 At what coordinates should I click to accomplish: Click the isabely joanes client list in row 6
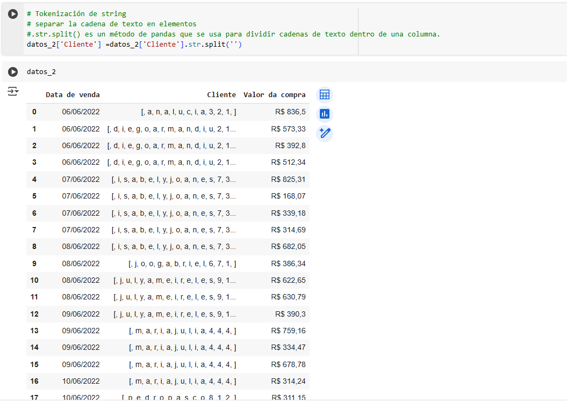pos(174,213)
